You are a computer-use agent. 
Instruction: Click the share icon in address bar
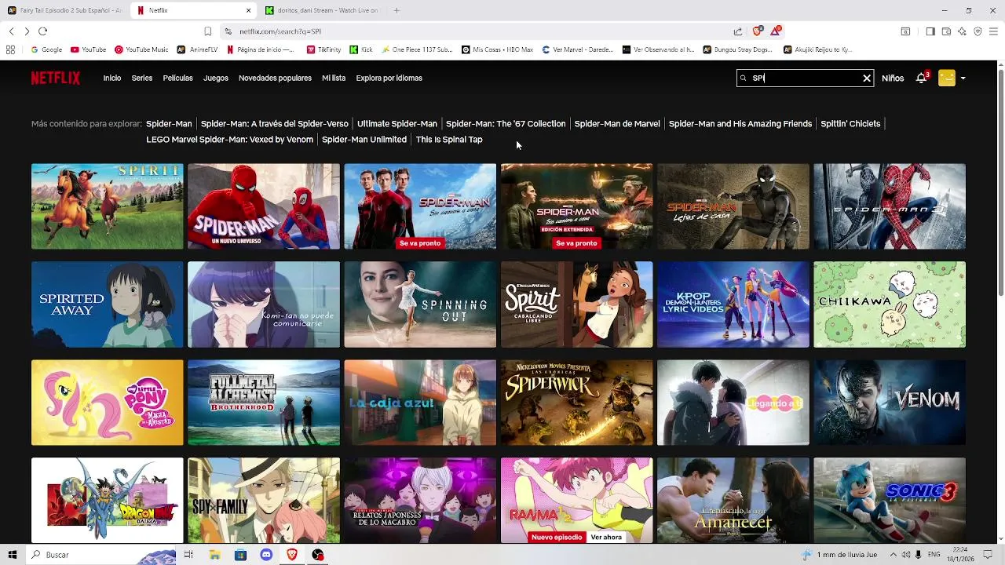click(738, 31)
